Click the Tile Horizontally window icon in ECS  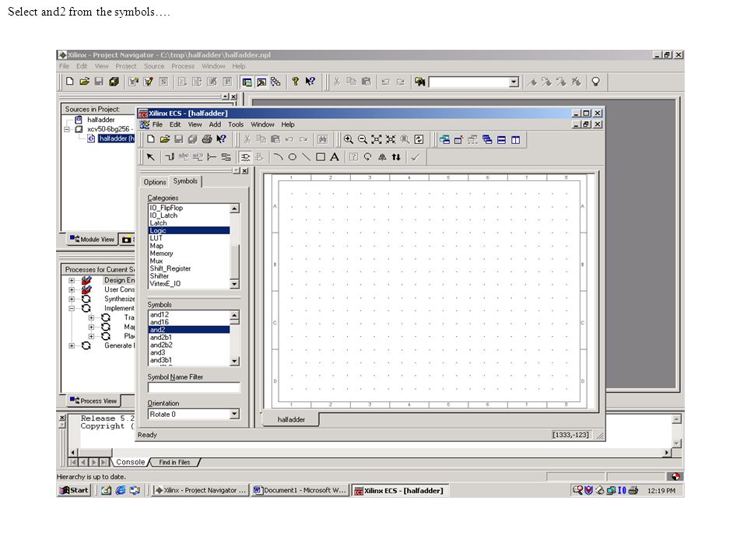pyautogui.click(x=501, y=139)
